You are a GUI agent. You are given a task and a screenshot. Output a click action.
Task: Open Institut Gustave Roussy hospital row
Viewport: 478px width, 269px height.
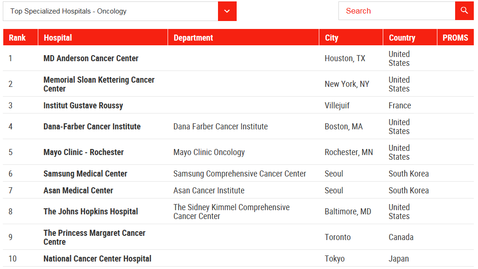tap(83, 106)
